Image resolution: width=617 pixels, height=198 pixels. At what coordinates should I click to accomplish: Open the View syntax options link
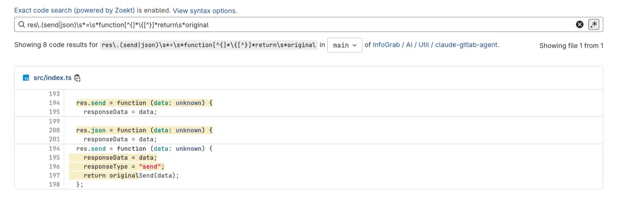click(205, 10)
